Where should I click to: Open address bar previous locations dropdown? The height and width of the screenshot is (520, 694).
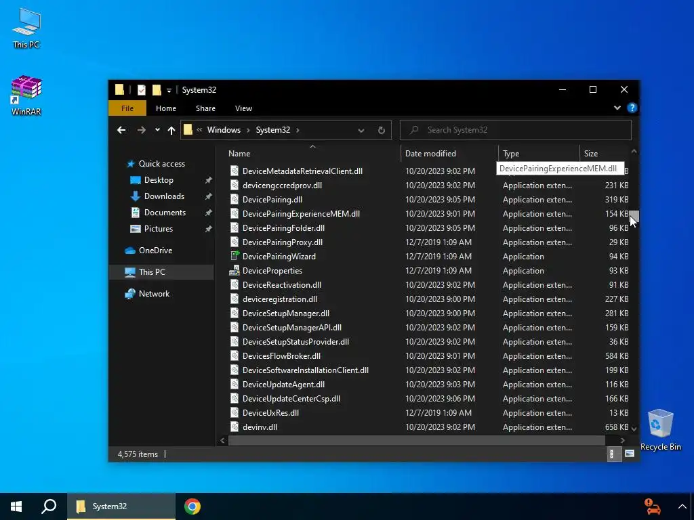[361, 131]
